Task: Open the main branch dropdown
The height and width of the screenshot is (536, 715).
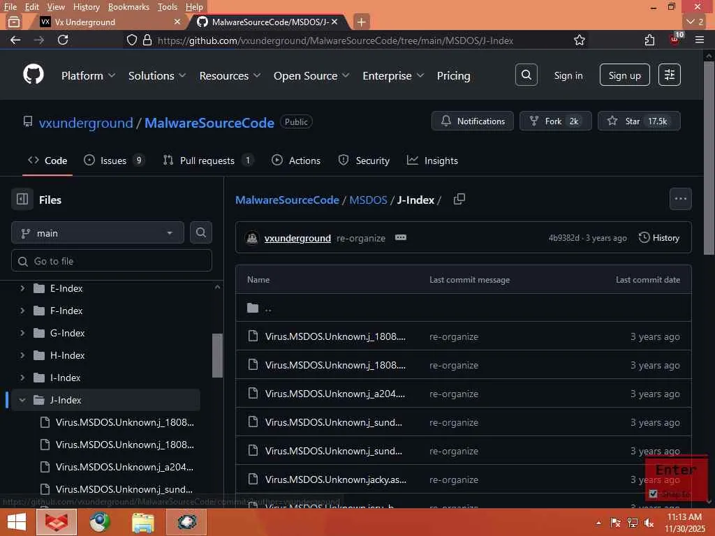Action: pos(98,233)
